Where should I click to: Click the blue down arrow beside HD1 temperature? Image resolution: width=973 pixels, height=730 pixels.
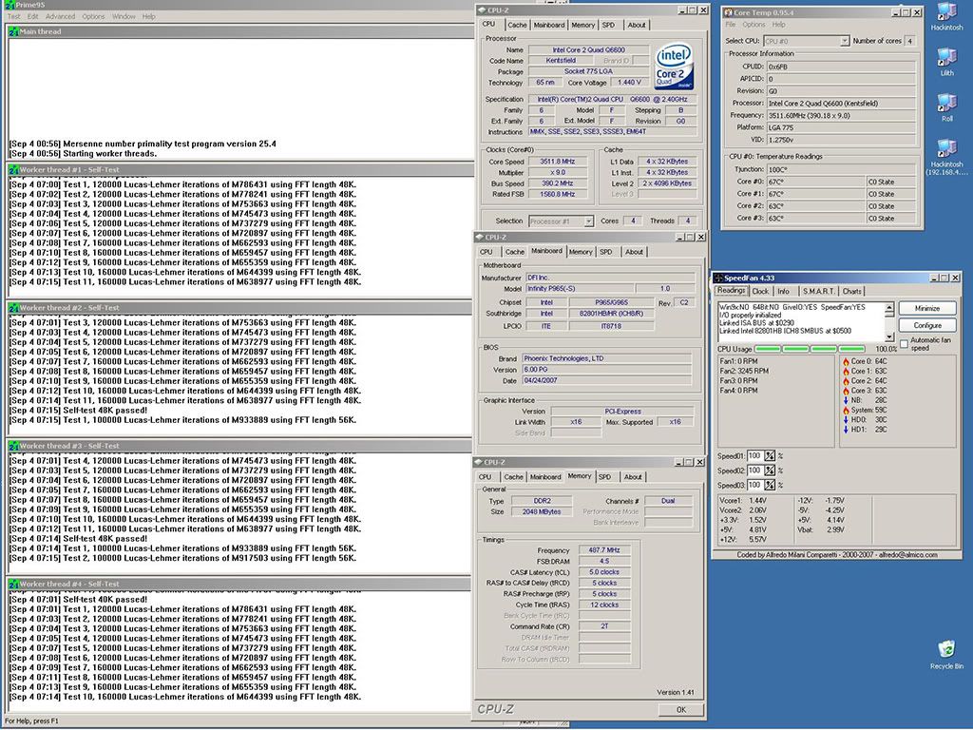846,430
